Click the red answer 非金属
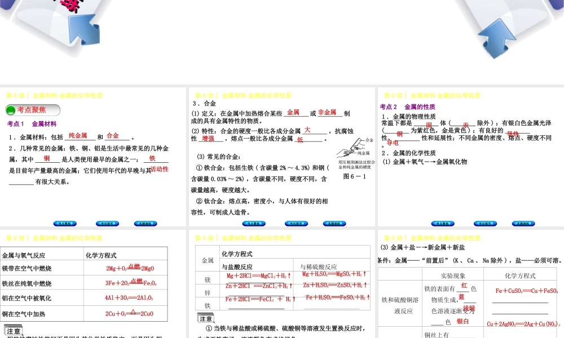The height and width of the screenshot is (338, 564). coord(327,113)
